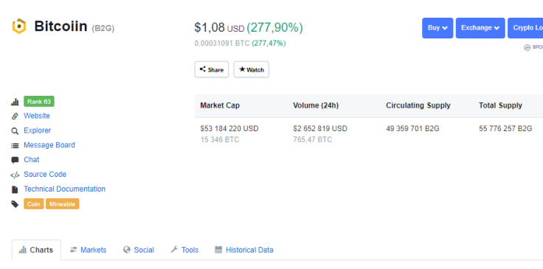Open the Crypto Loans button
The image size is (543, 269).
coord(525,28)
